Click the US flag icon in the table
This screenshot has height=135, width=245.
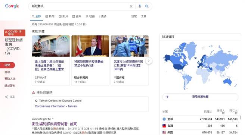click(x=164, y=132)
